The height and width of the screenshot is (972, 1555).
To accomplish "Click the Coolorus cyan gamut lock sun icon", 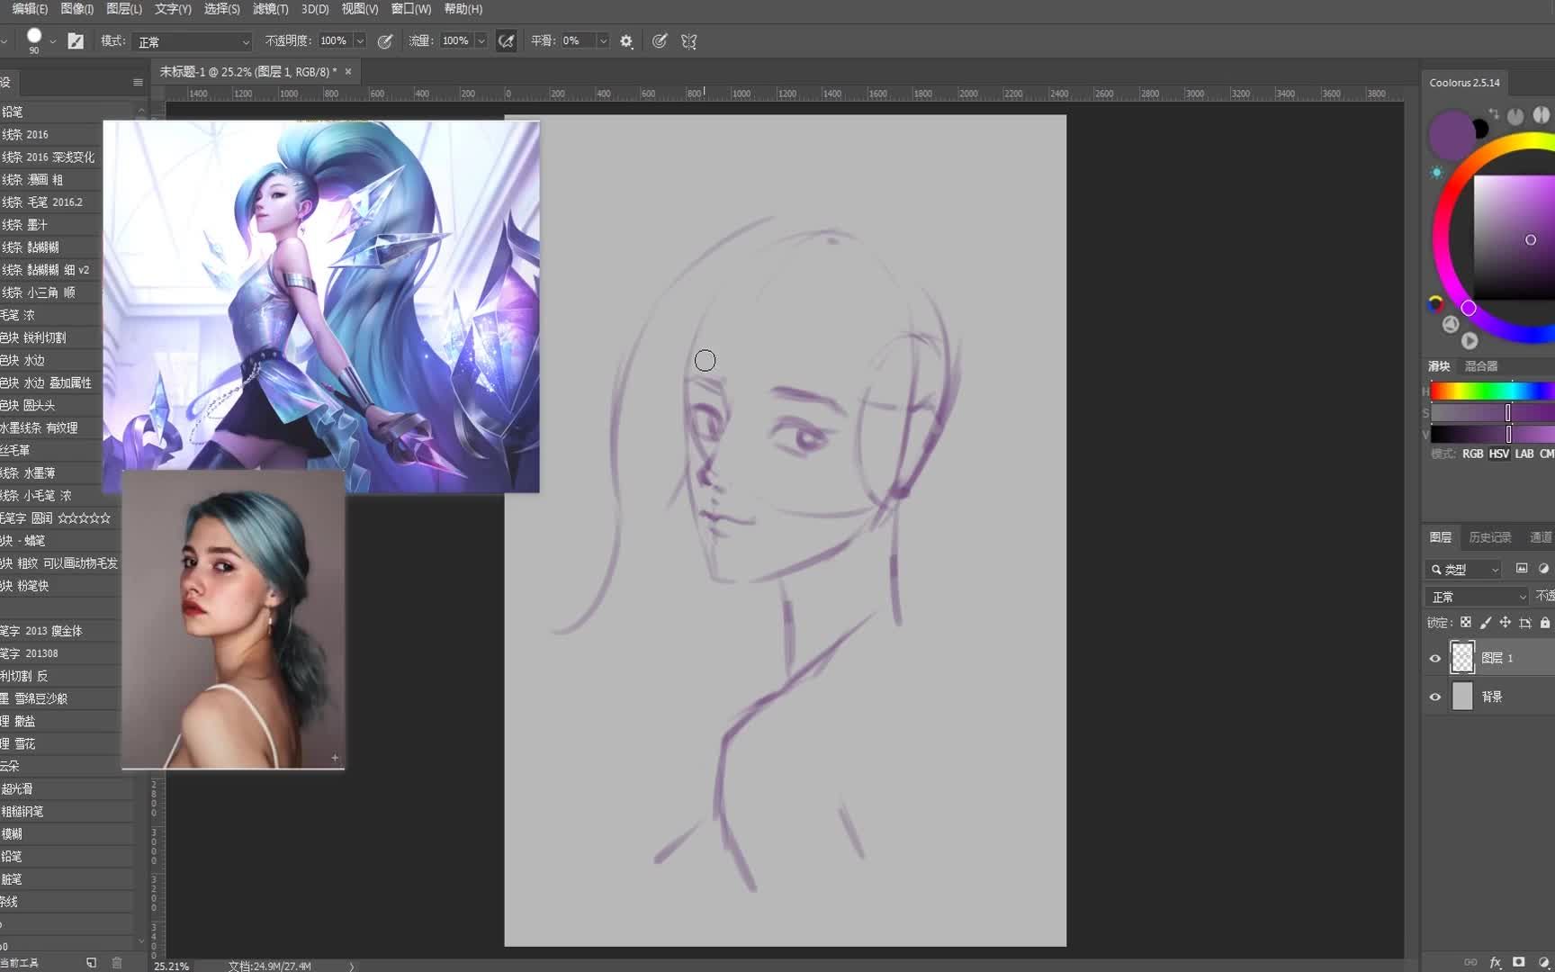I will 1436,172.
